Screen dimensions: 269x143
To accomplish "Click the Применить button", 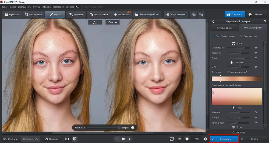I will click(224, 139).
